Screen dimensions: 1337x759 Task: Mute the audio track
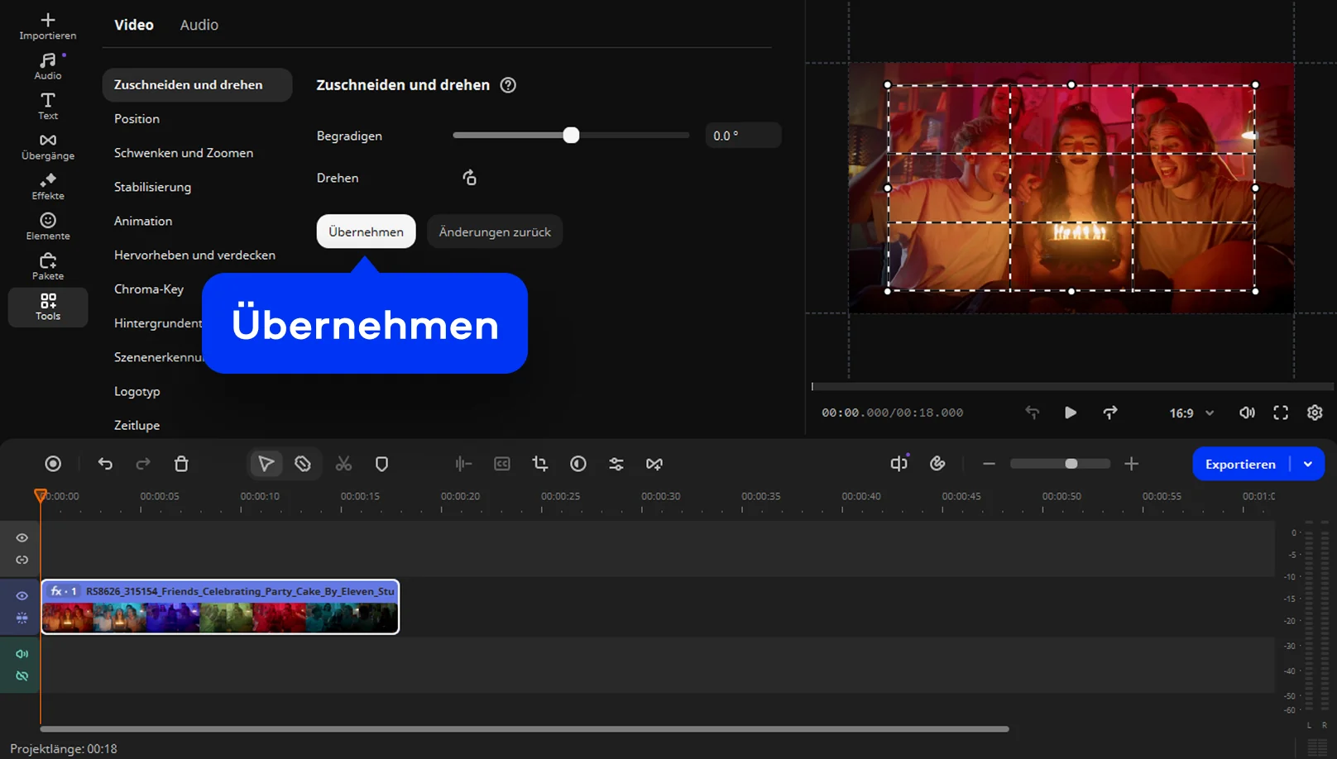pyautogui.click(x=22, y=654)
